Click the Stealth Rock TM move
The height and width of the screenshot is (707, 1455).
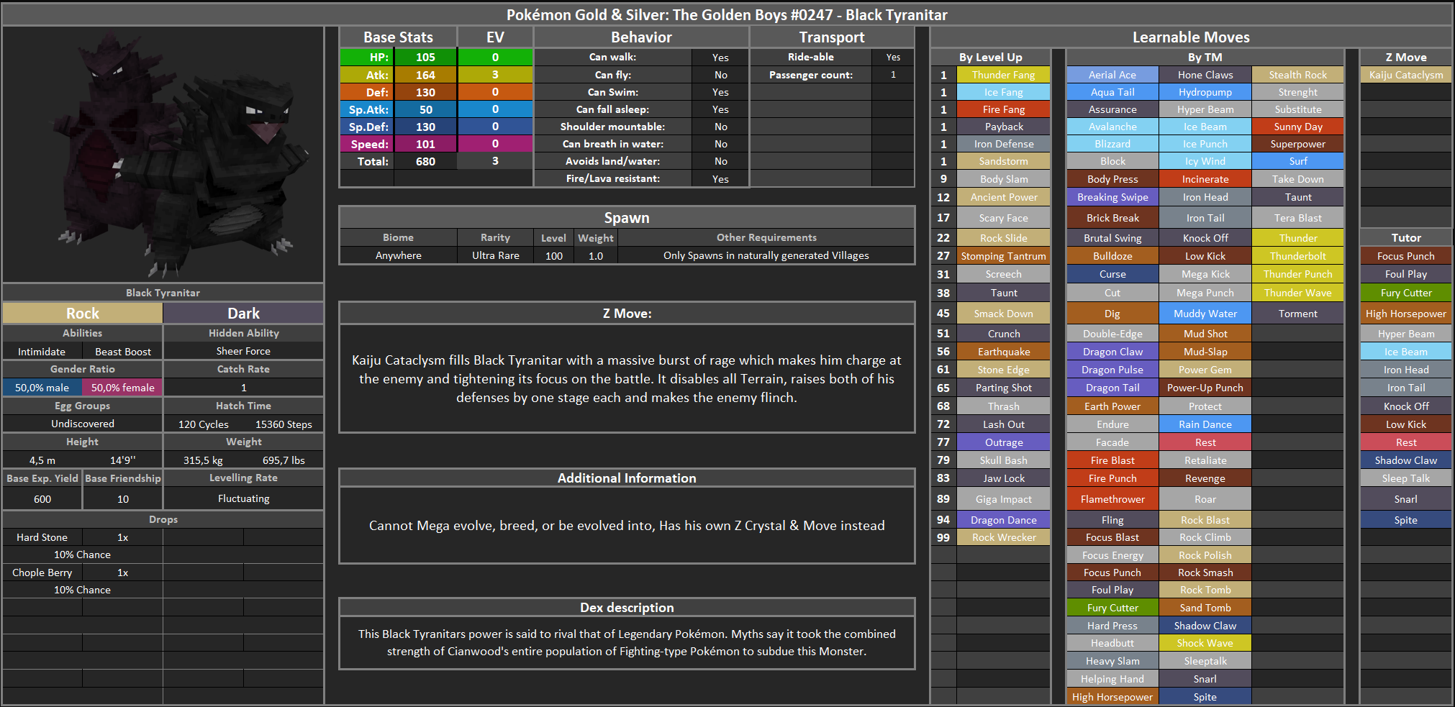pyautogui.click(x=1298, y=75)
